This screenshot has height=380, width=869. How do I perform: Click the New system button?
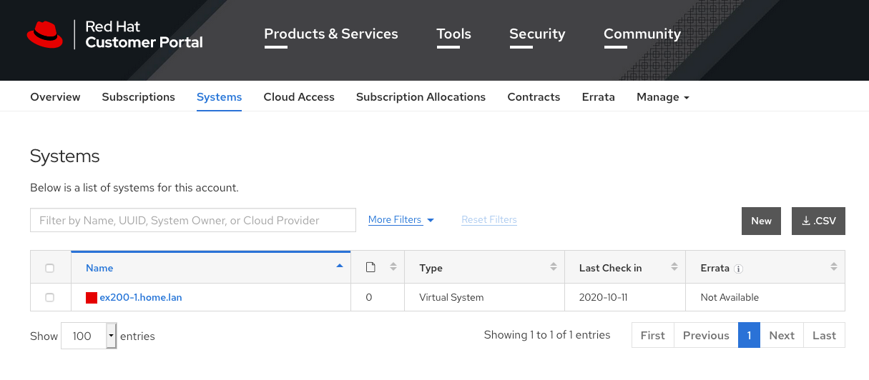coord(761,221)
